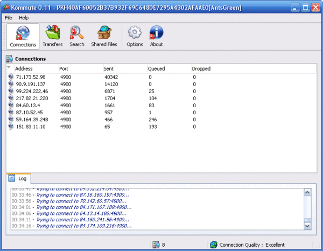This screenshot has width=323, height=251.
Task: Click log entry for 84.160.241.86:4900
Action: pyautogui.click(x=70, y=219)
